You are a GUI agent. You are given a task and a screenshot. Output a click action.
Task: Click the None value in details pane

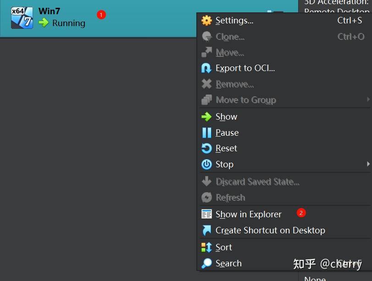click(x=315, y=279)
